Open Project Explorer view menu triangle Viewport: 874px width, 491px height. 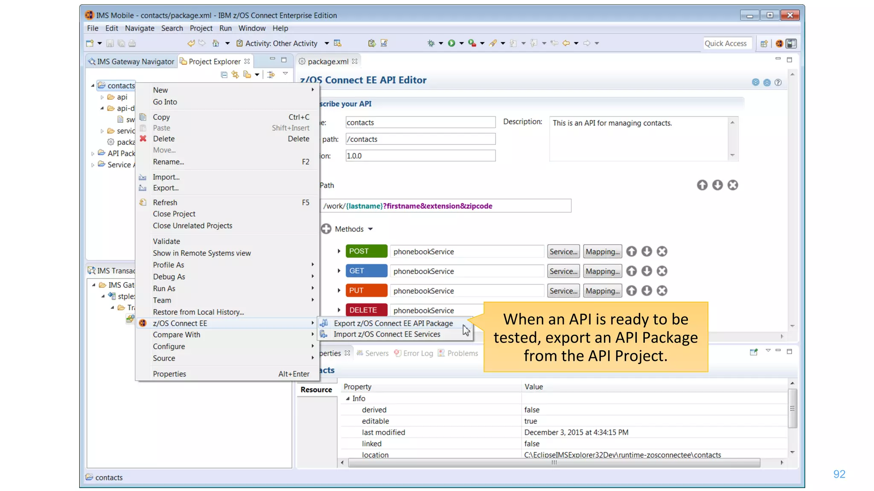[286, 74]
